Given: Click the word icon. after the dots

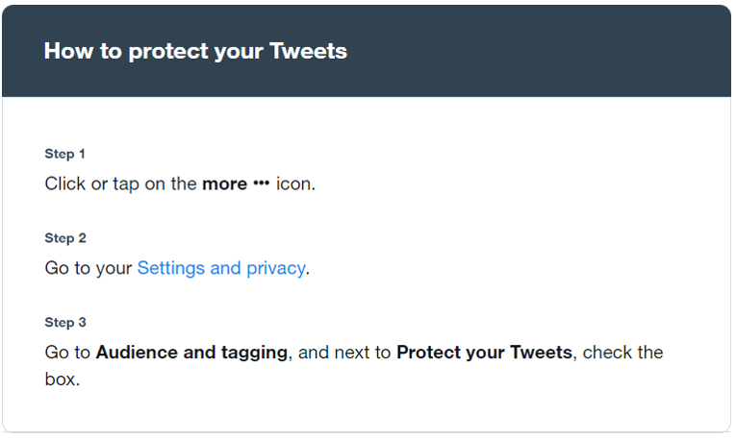Looking at the screenshot, I should coord(295,184).
